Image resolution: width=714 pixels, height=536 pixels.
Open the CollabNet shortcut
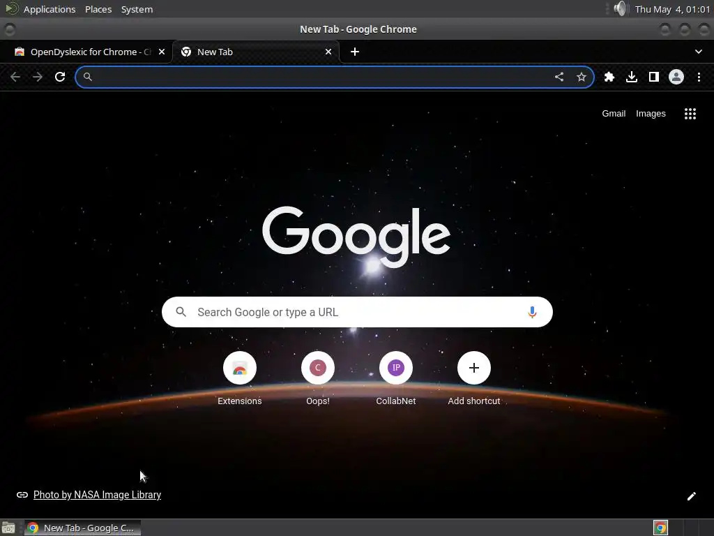(396, 378)
